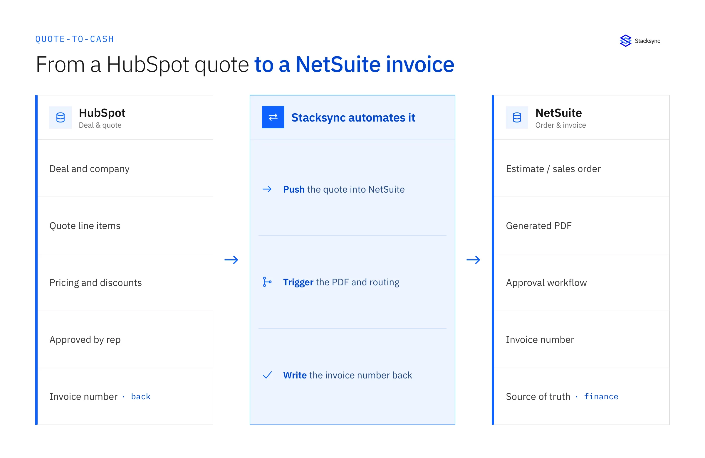
Task: Click the Stacksync brand name text
Action: 647,41
